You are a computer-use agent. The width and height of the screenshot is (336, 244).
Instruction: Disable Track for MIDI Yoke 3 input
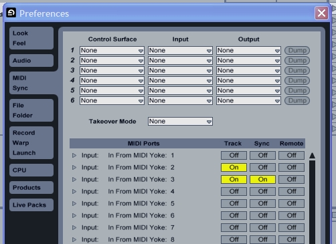[234, 179]
